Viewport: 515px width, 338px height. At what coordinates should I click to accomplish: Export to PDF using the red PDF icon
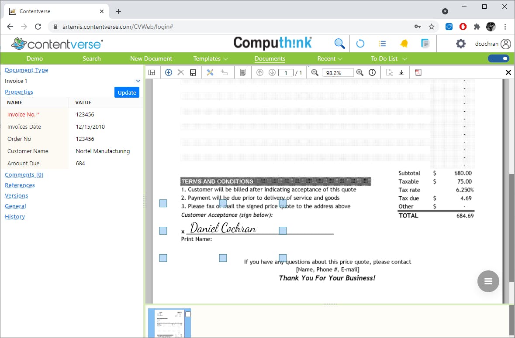(418, 72)
